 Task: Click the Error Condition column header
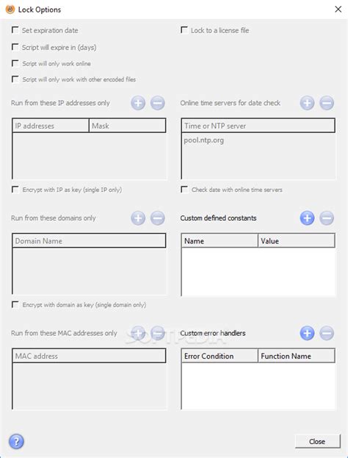[x=220, y=356]
